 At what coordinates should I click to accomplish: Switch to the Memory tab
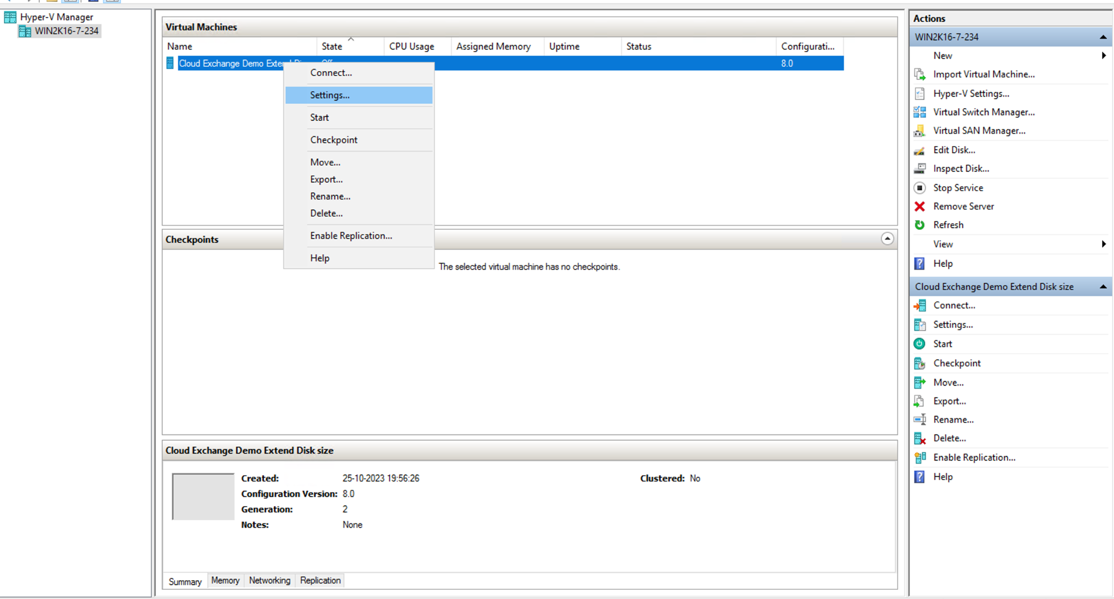point(225,581)
